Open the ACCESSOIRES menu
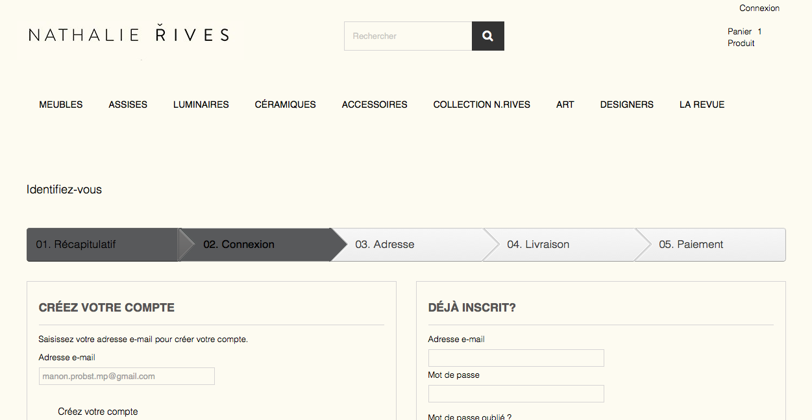The image size is (812, 420). pos(375,105)
